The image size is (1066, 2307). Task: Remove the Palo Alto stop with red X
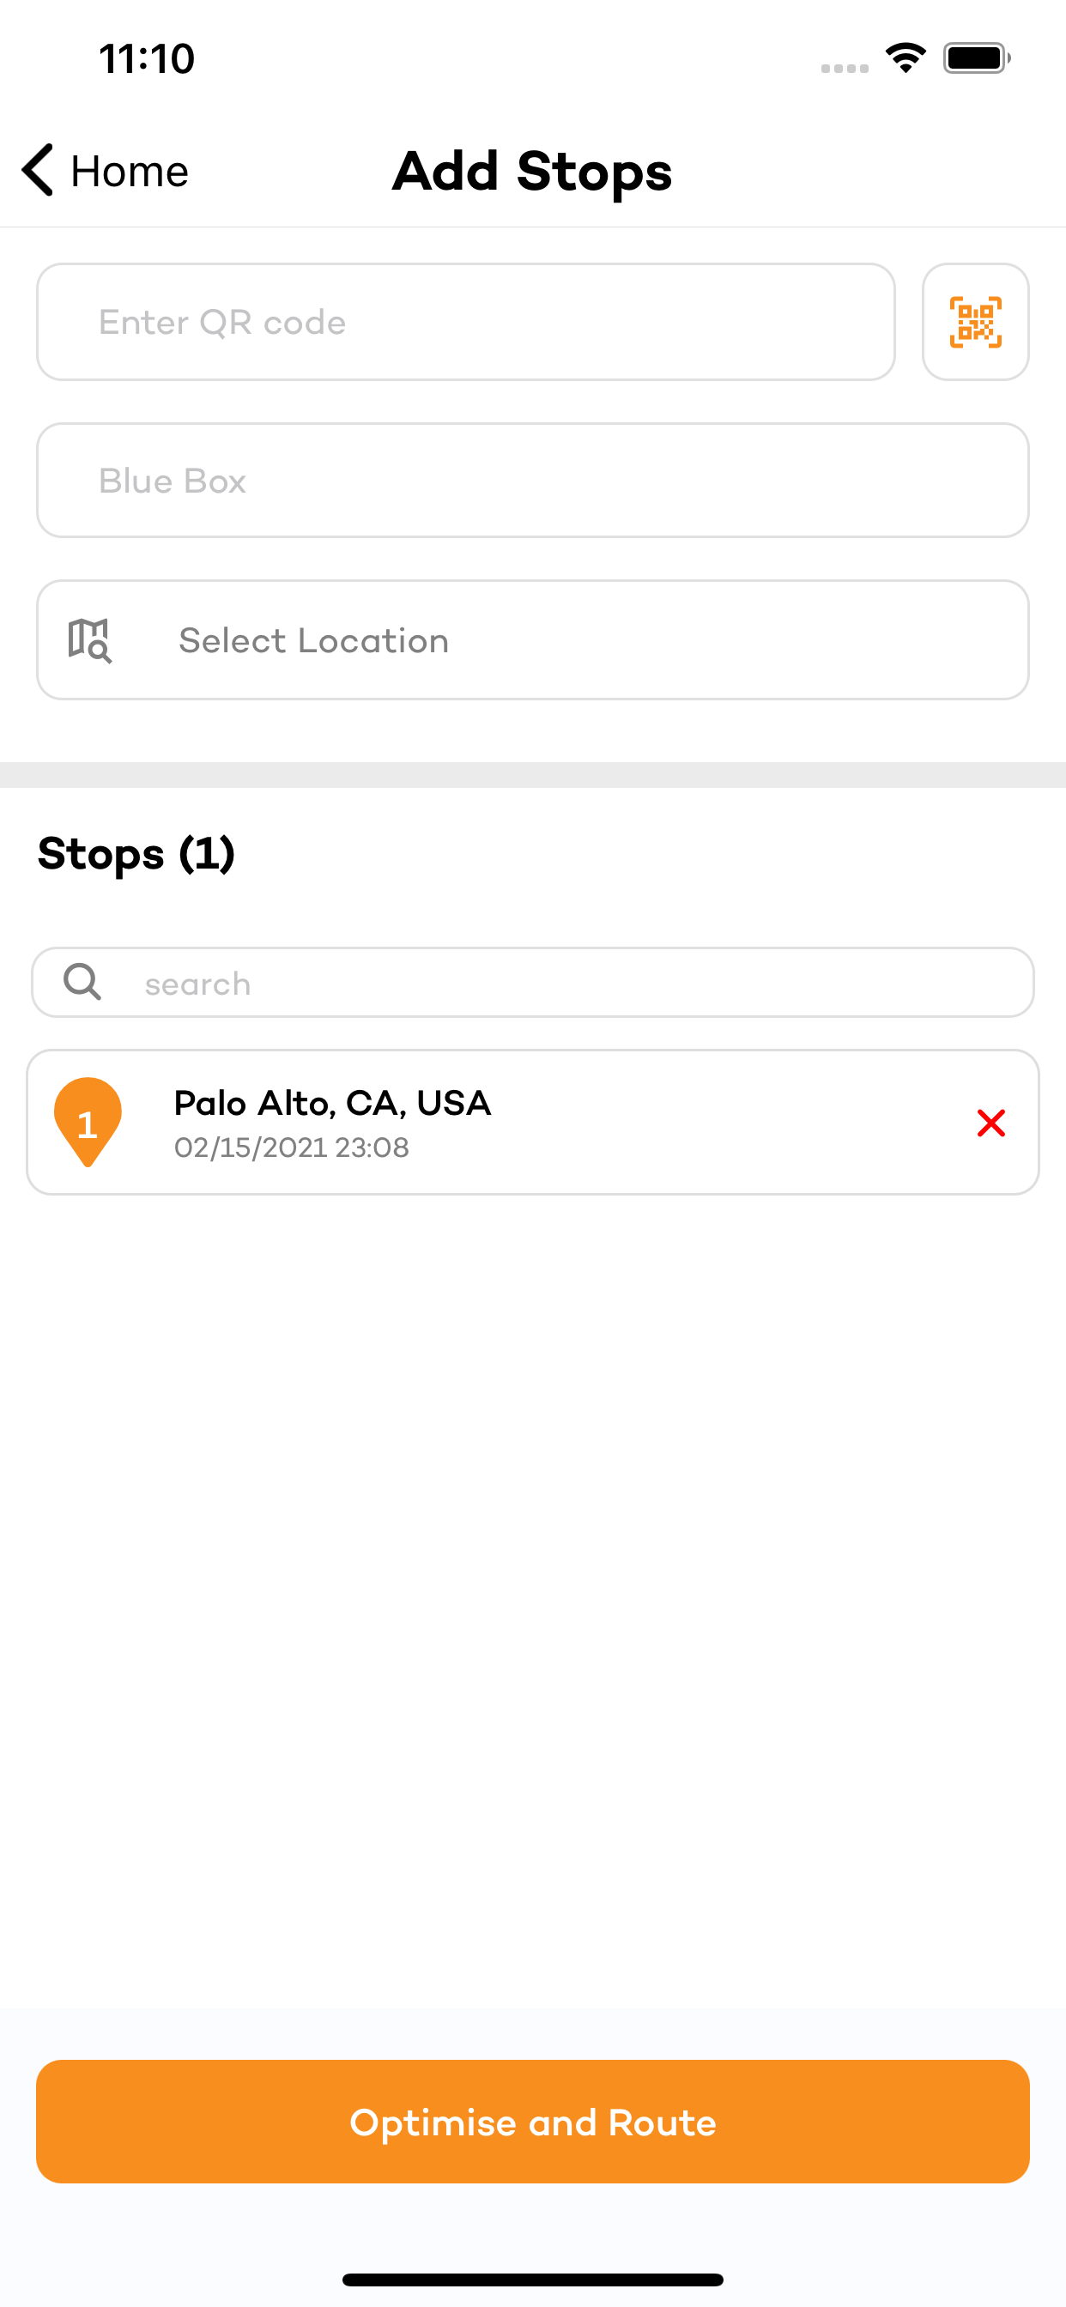[x=990, y=1122]
